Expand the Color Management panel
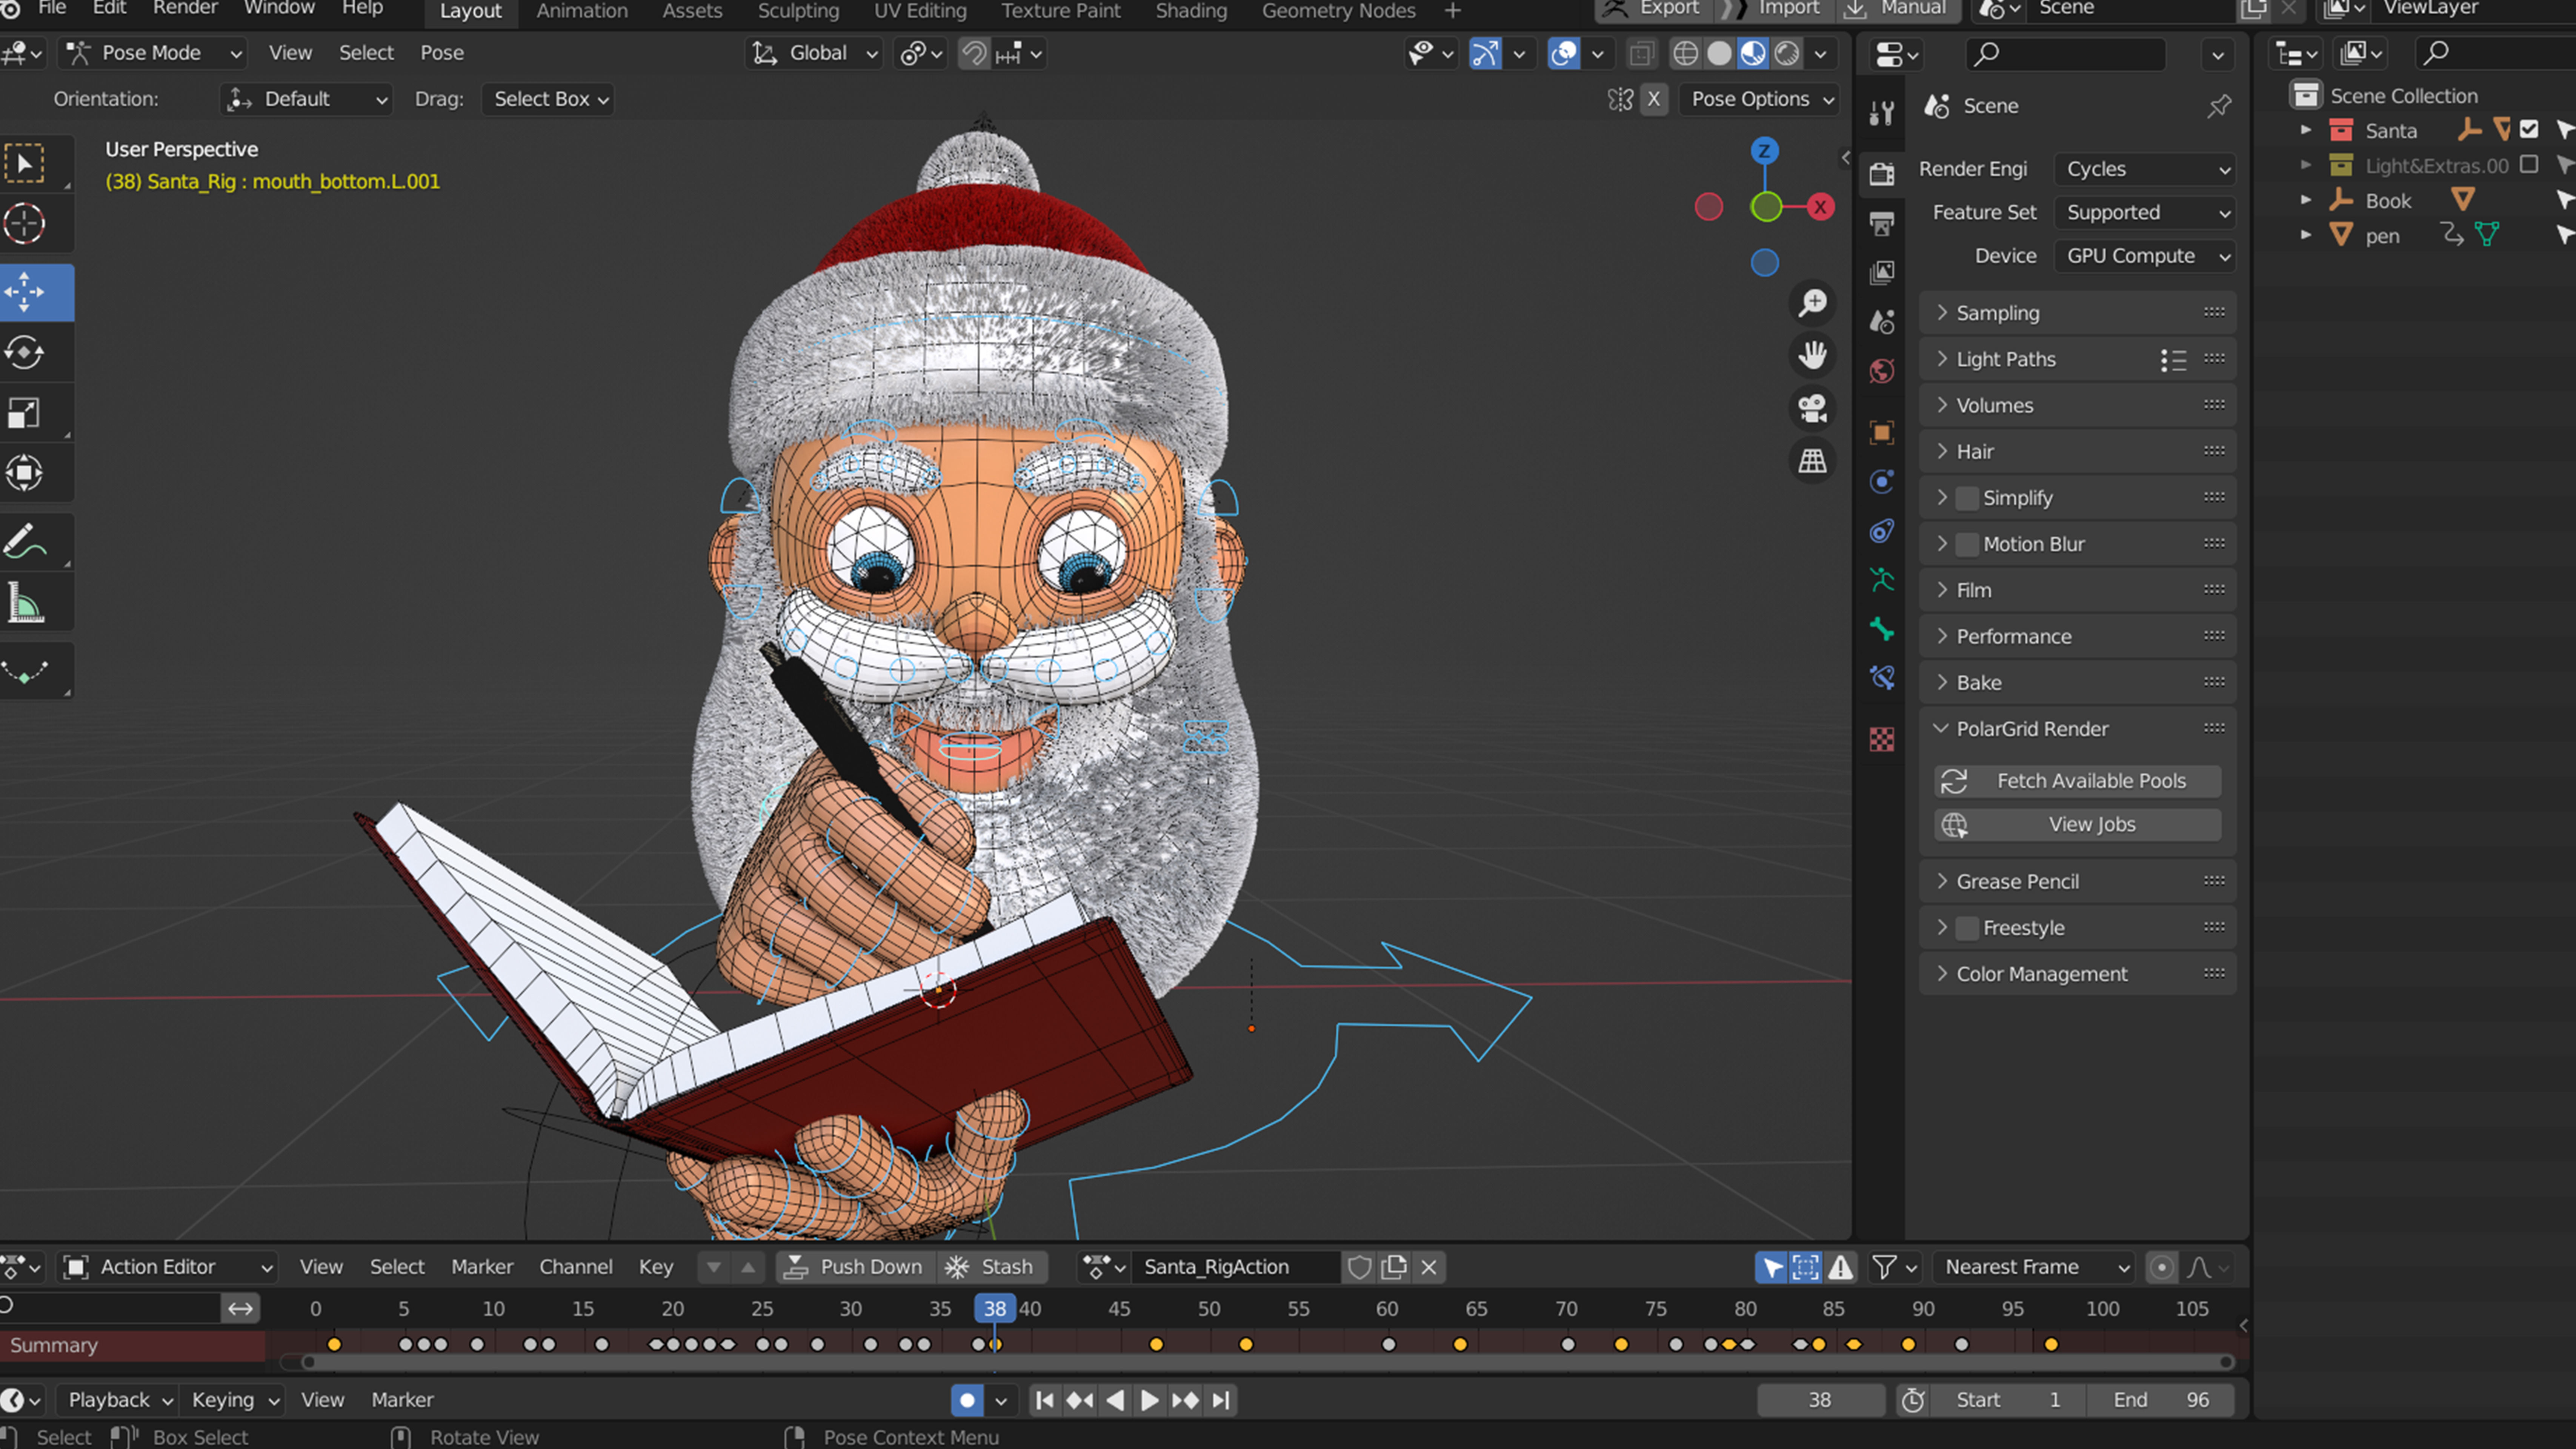Viewport: 2576px width, 1449px height. pos(2077,974)
